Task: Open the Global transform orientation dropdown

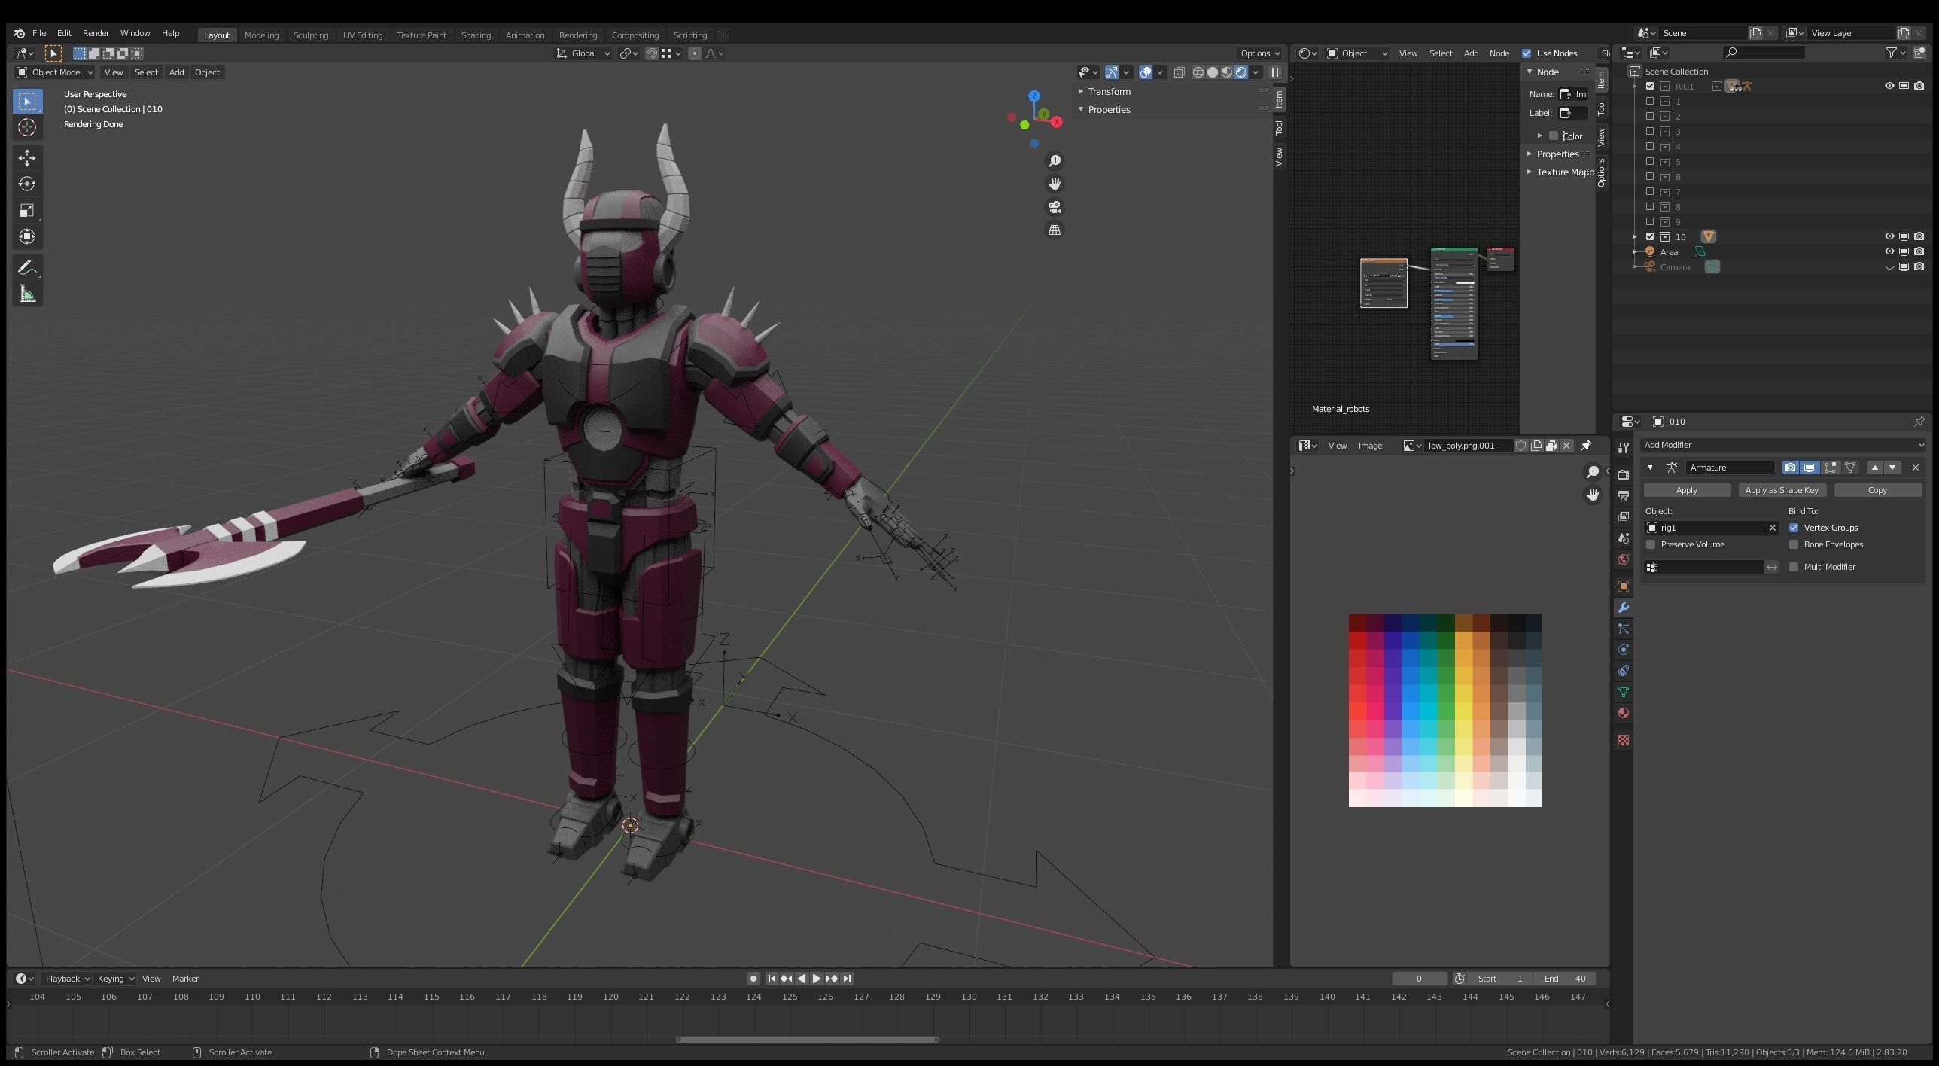Action: click(x=583, y=53)
